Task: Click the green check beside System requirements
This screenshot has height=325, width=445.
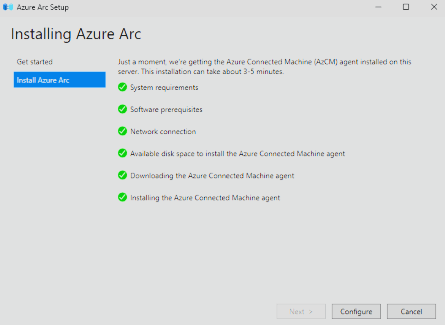Action: [x=122, y=87]
